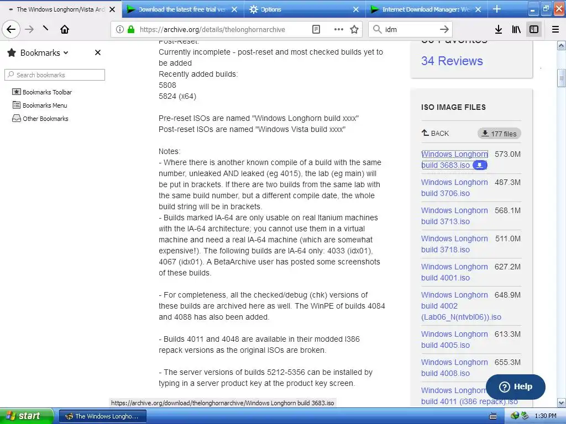
Task: Click the IDM download badge on 3683.iso
Action: [480, 165]
